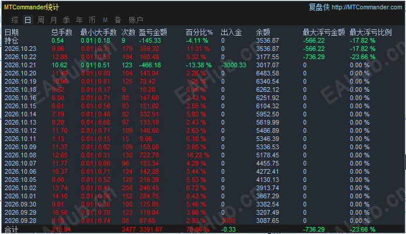Select the 2026.10.18 date row
The width and height of the screenshot is (406, 234).
click(20, 90)
